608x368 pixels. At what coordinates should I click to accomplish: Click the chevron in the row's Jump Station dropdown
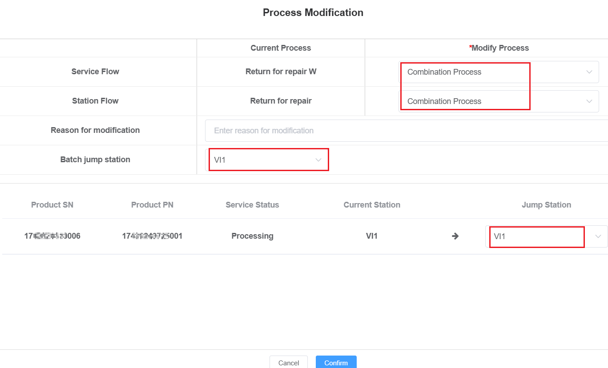coord(598,236)
